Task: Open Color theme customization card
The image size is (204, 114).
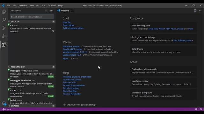Action: coord(163,51)
